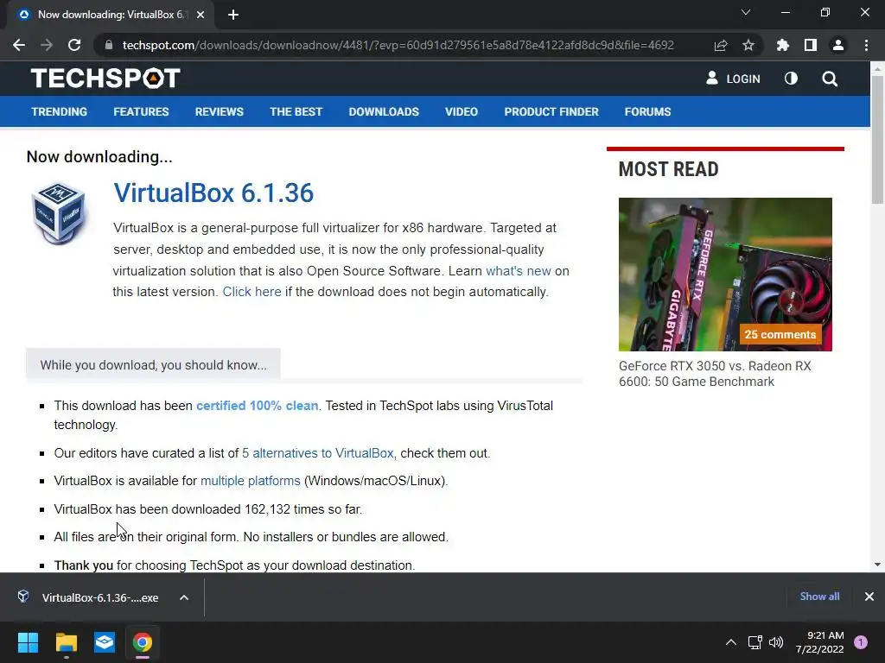Click the Chrome taskbar icon
The width and height of the screenshot is (885, 663).
point(143,642)
